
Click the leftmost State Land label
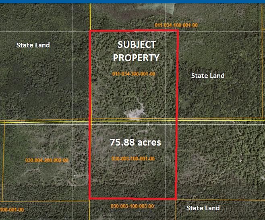tap(33, 45)
